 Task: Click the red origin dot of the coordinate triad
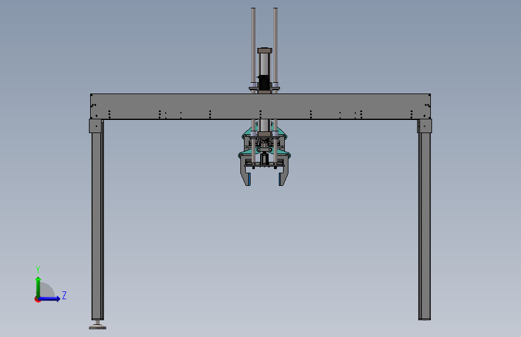click(x=37, y=299)
